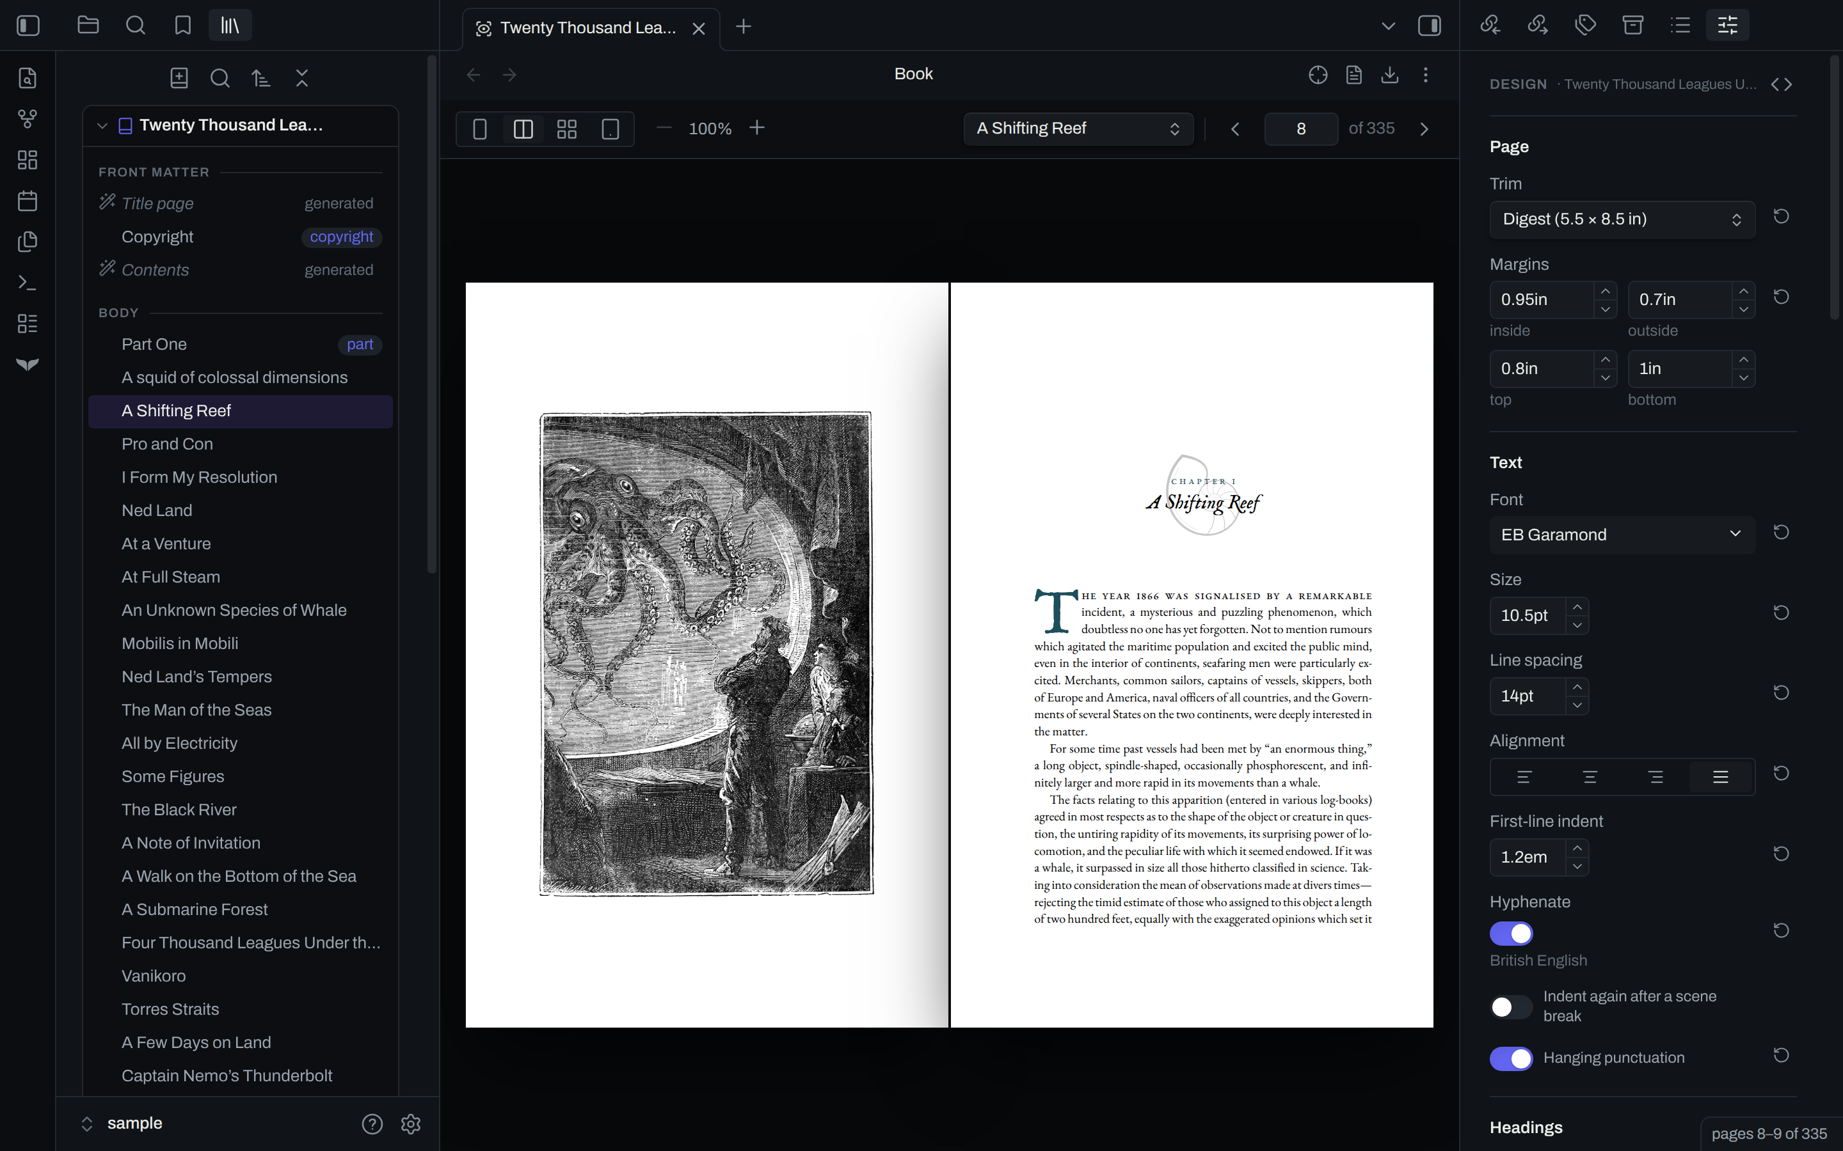Screen dimensions: 1843x1151
Task: Toggle the left sidebar panel icon
Action: click(28, 26)
